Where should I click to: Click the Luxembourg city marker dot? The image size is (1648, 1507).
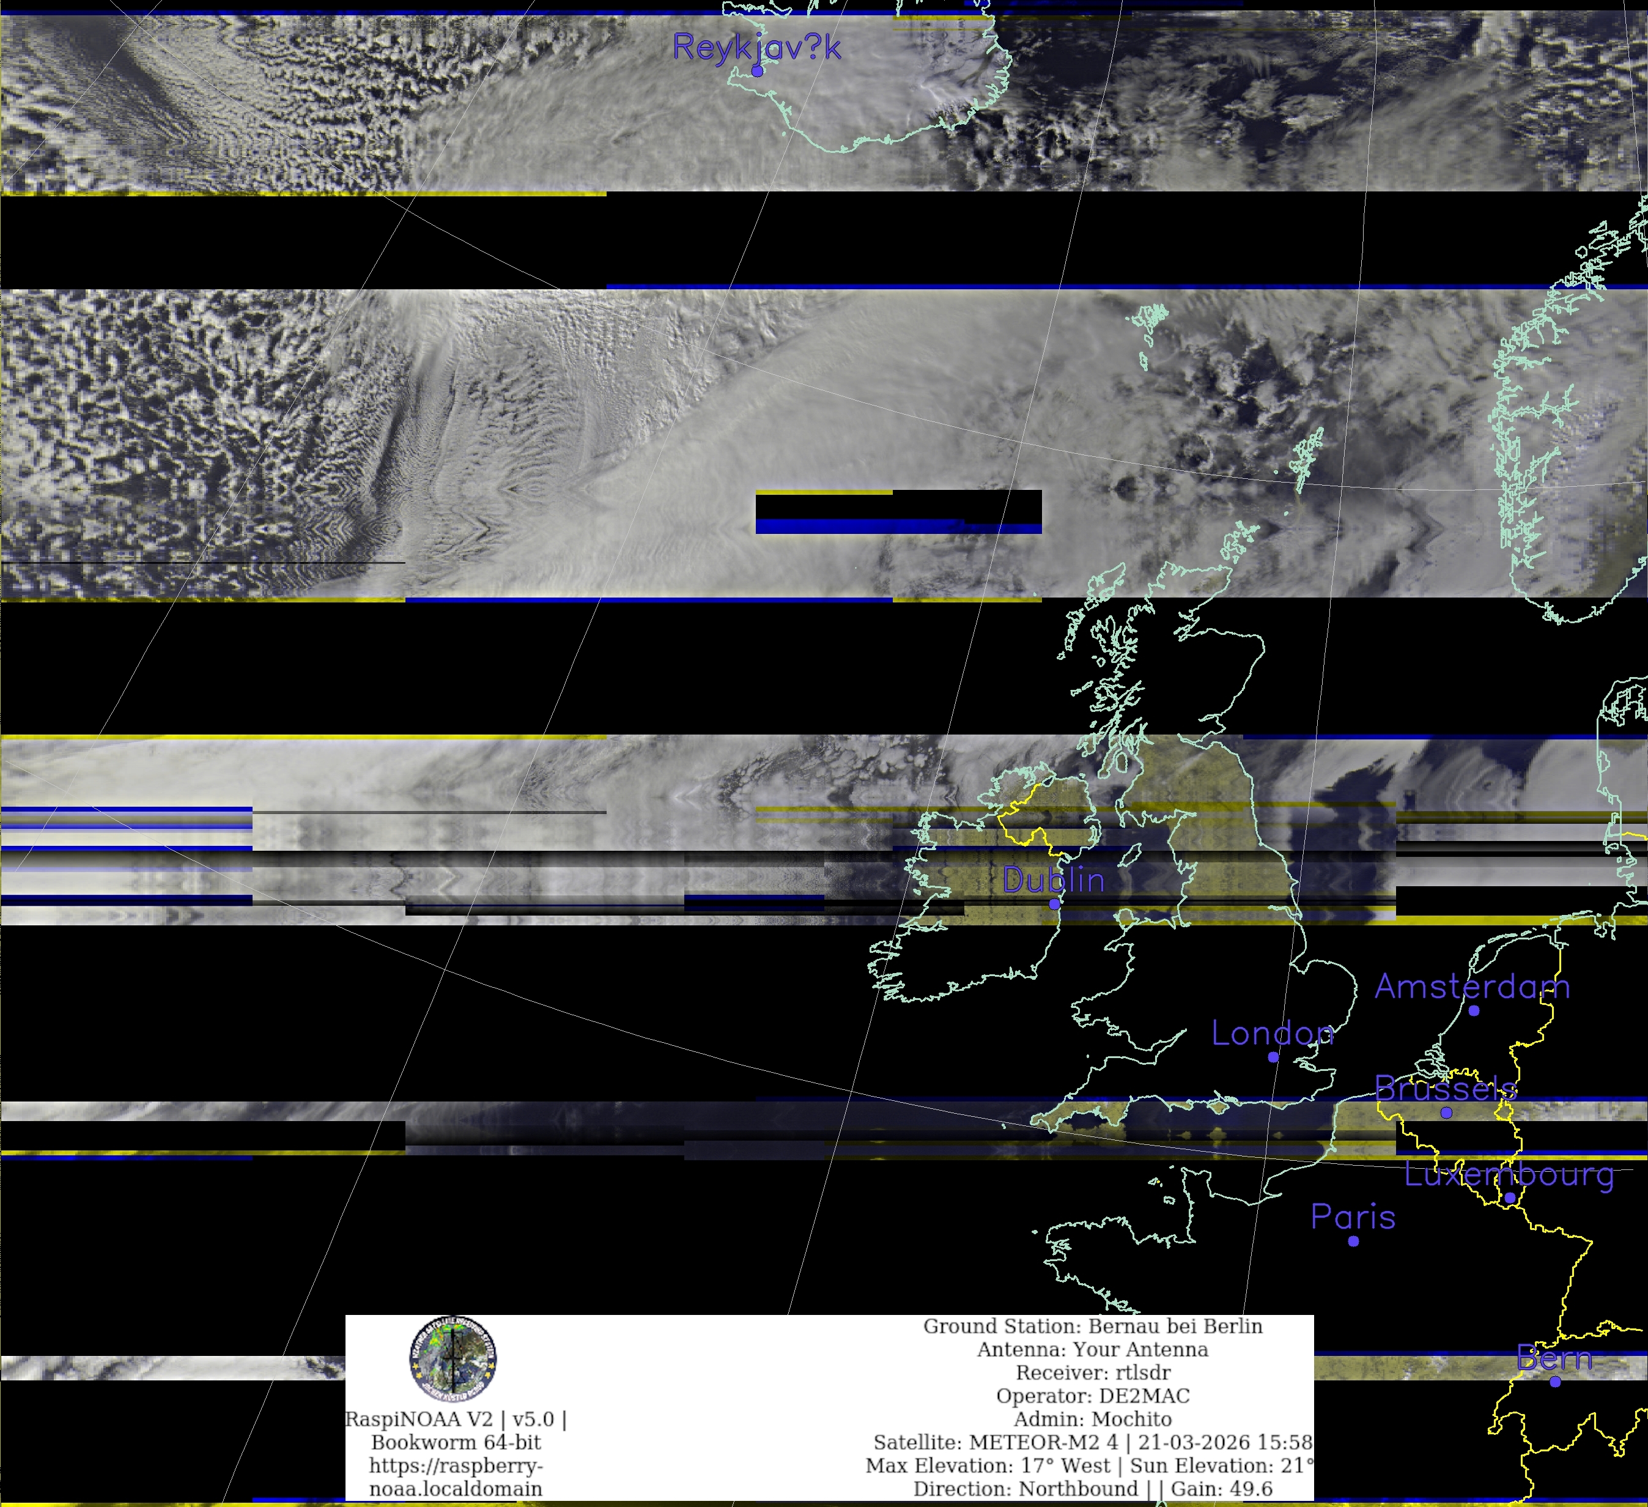[1510, 1198]
